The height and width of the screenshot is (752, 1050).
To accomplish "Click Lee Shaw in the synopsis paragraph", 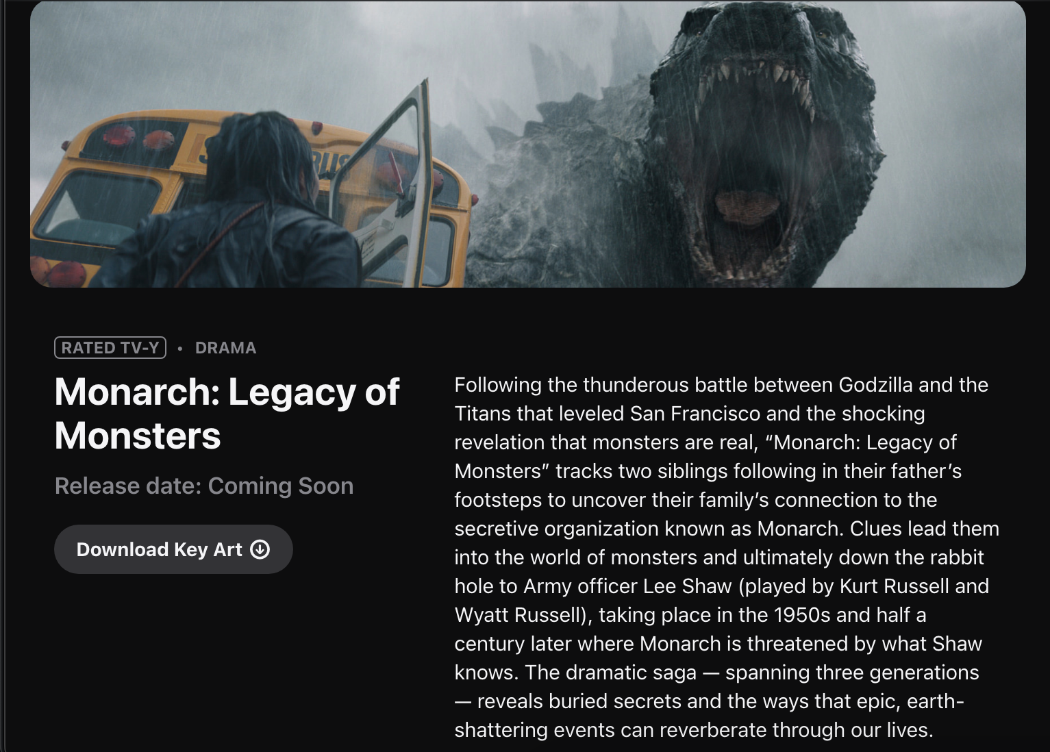I will [x=688, y=586].
